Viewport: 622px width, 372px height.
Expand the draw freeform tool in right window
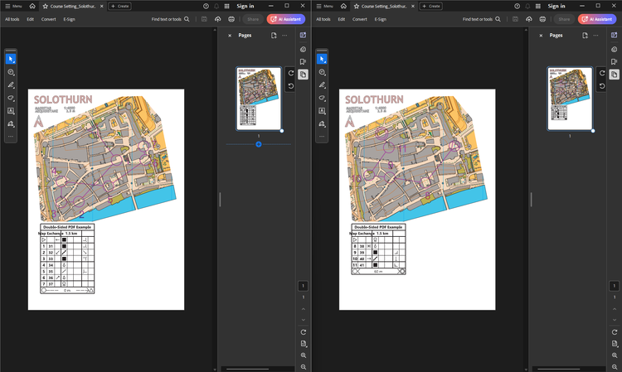(322, 98)
